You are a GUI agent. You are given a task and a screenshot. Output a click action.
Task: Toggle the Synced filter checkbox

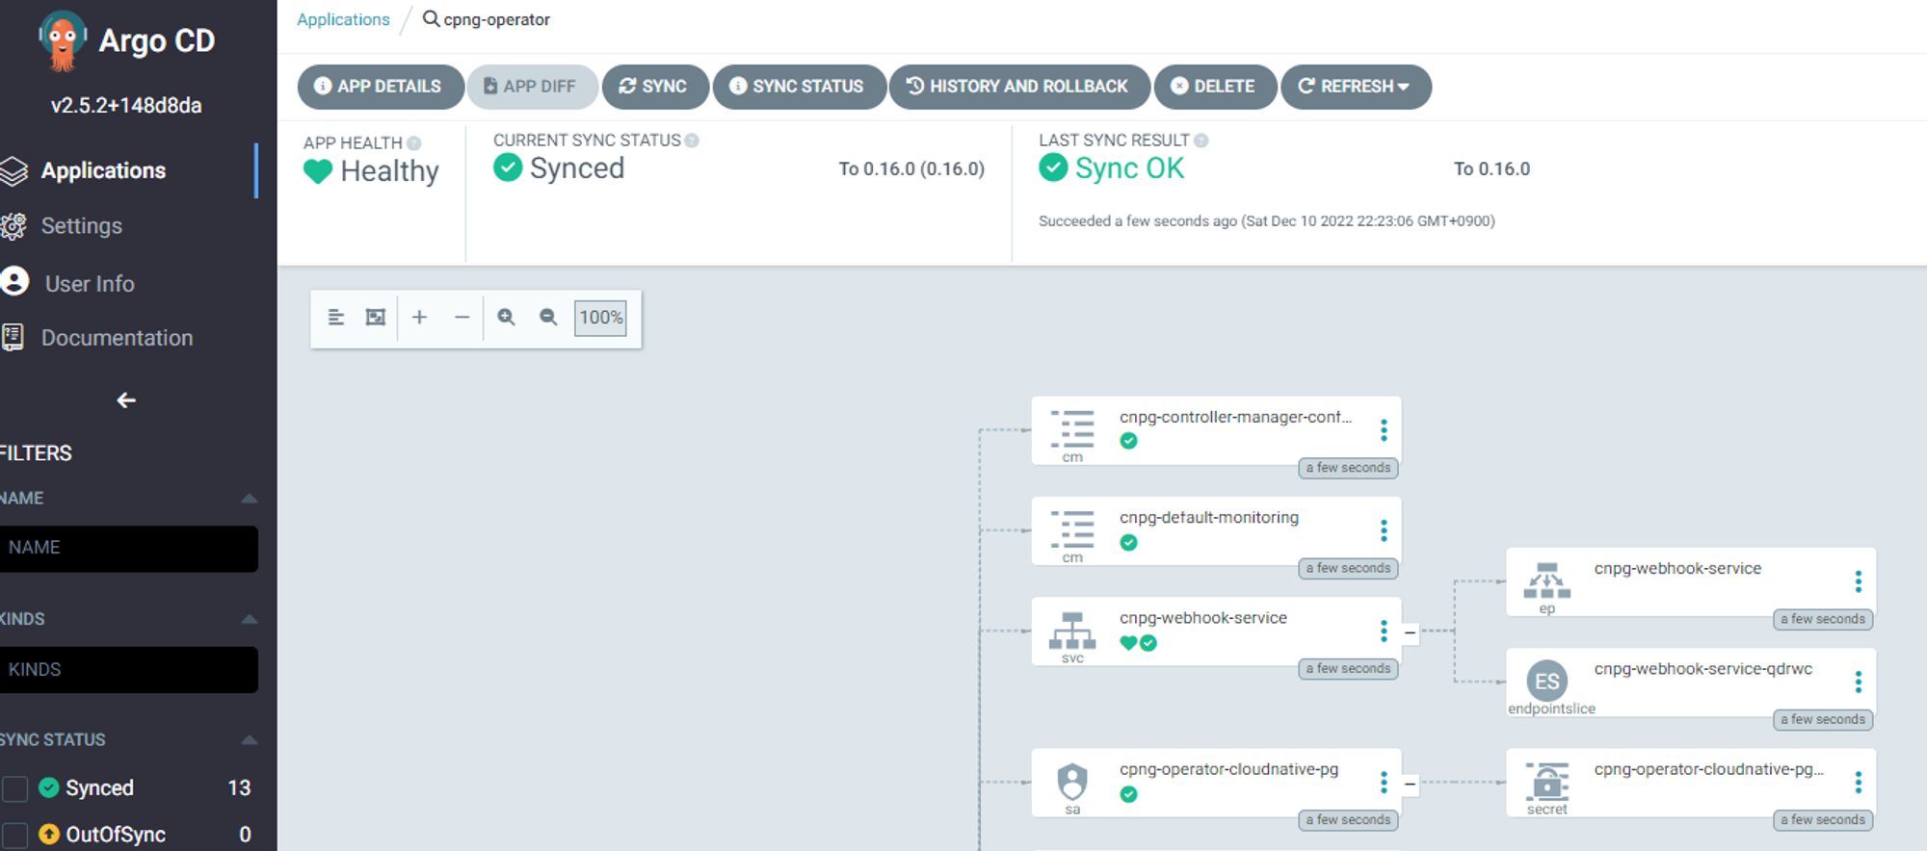click(14, 788)
